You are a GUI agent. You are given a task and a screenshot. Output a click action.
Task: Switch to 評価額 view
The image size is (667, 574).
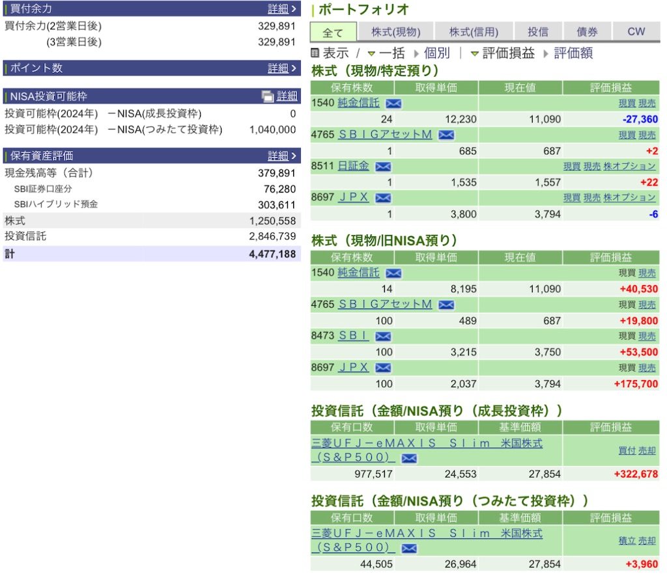tap(573, 53)
